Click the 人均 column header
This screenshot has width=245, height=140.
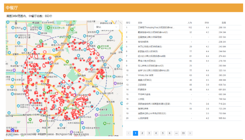[190, 23]
